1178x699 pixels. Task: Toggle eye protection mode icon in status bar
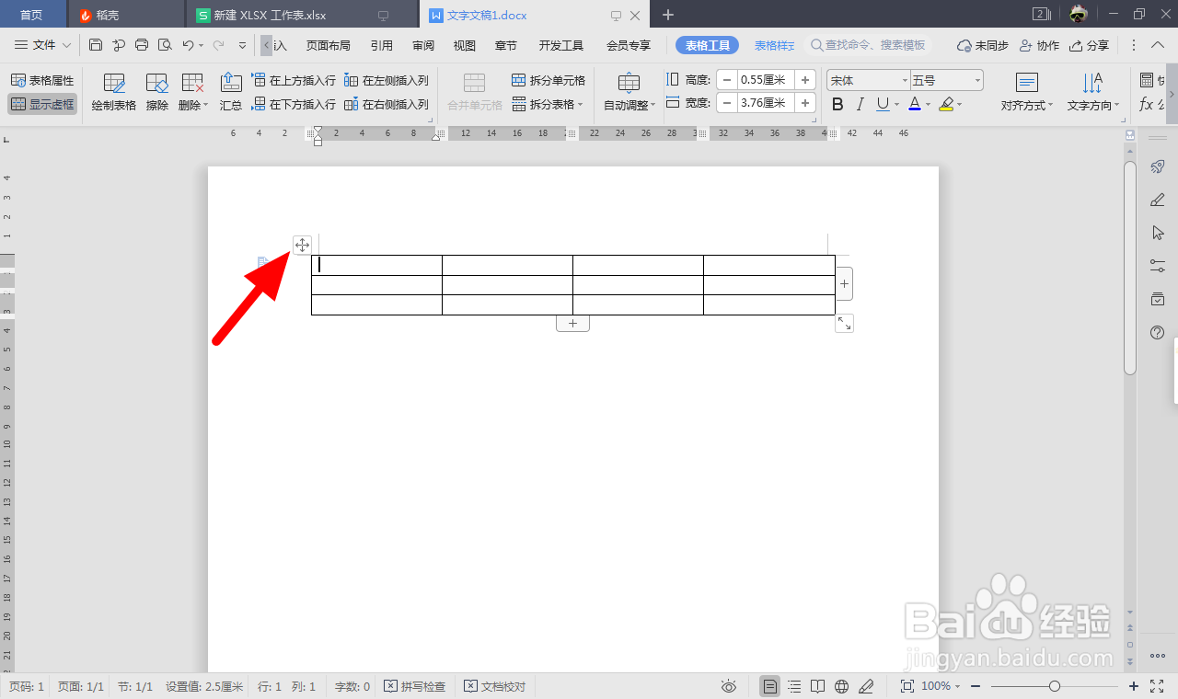pos(729,686)
